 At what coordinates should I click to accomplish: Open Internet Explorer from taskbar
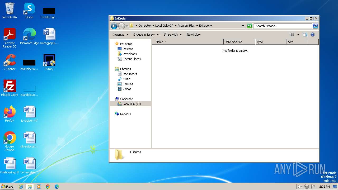[21, 187]
